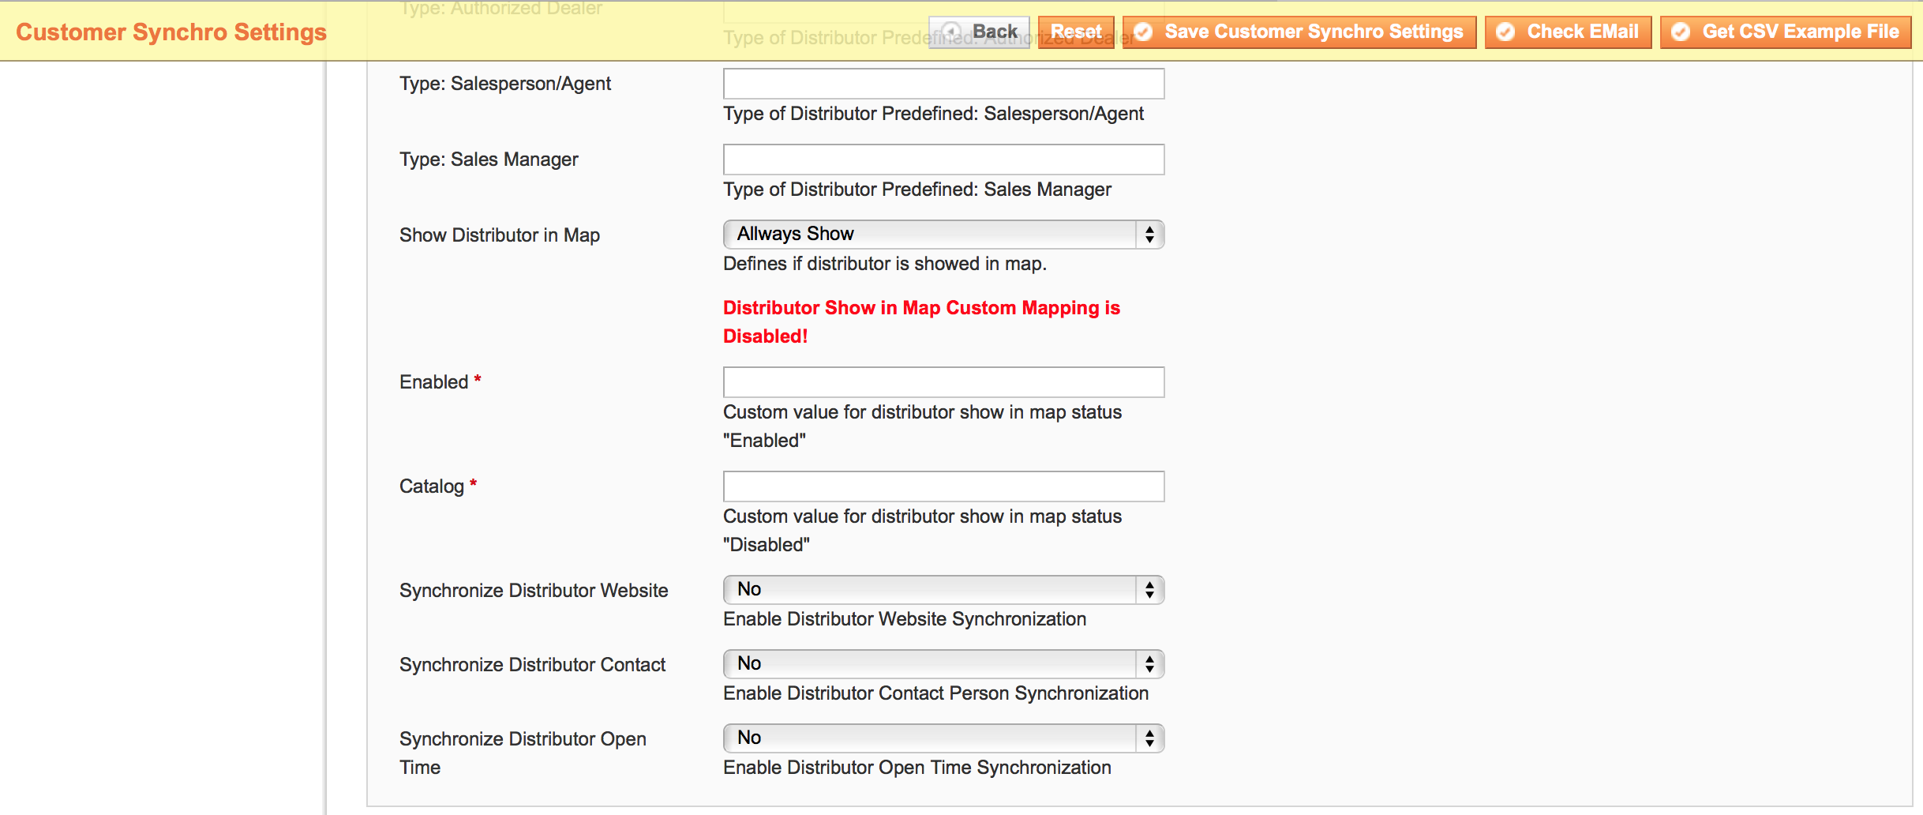Screen dimensions: 1923x815
Task: Click 'Type of Distributor Predefined: Salesperson/Agent' note
Action: point(933,114)
